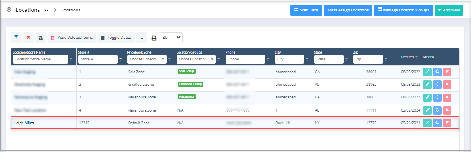Click the Sola Group green tag
Image resolution: width=471 pixels, height=152 pixels.
click(186, 71)
